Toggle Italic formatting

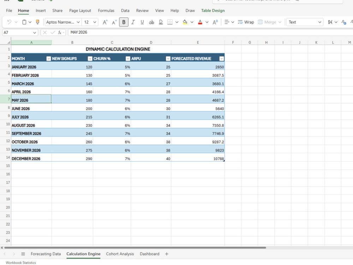133,22
